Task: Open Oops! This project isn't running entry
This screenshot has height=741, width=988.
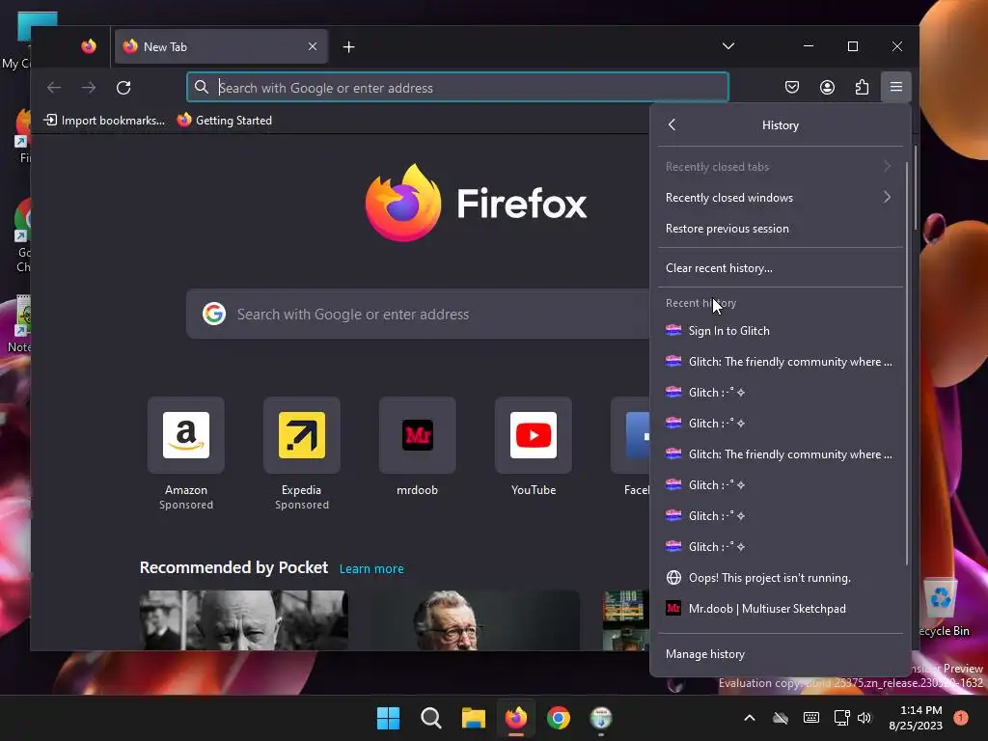Action: [x=780, y=577]
